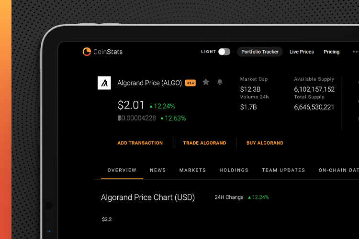Click the $2.2 chart axis label
This screenshot has height=239, width=359.
coord(107,219)
